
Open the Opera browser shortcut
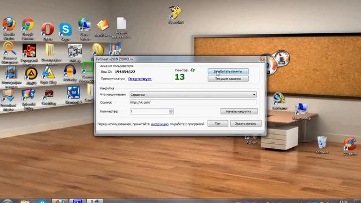pos(47,29)
